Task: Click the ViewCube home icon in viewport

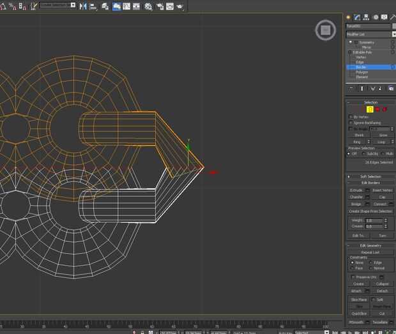Action: (325, 29)
